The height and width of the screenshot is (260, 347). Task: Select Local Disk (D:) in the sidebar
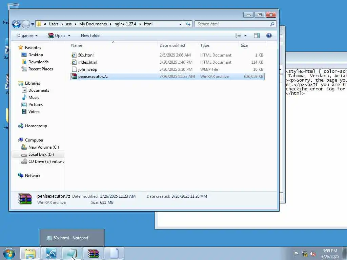(41, 154)
